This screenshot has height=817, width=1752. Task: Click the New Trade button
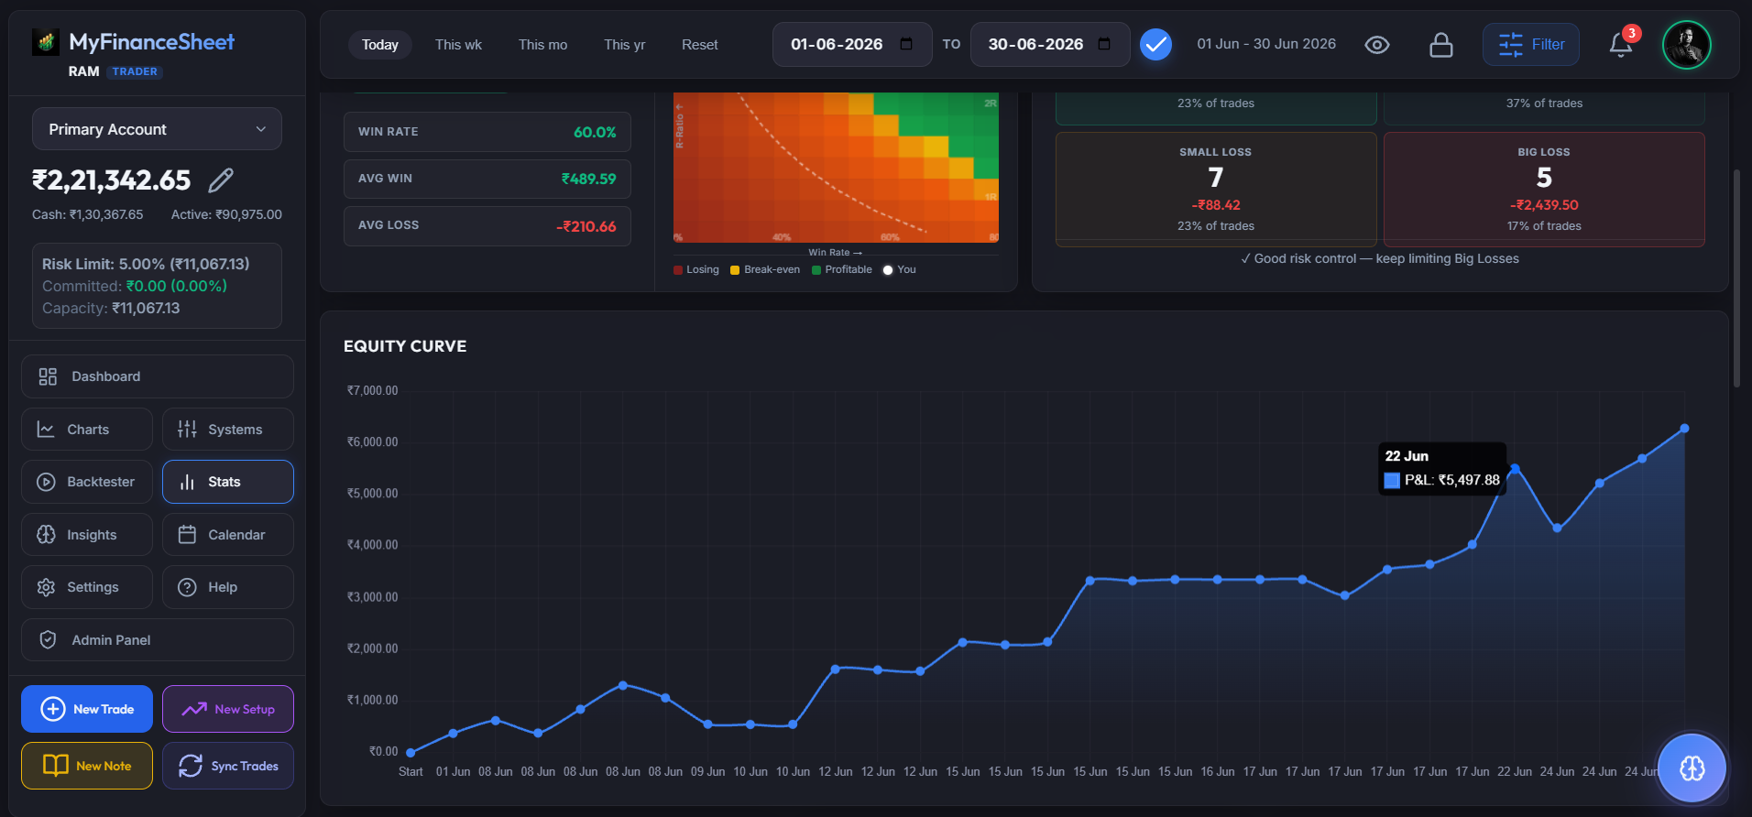tap(87, 709)
